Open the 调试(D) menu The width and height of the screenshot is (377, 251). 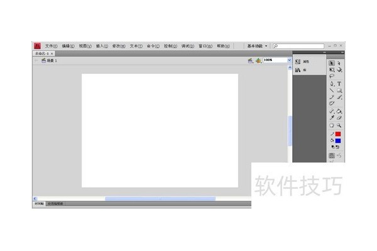click(188, 46)
